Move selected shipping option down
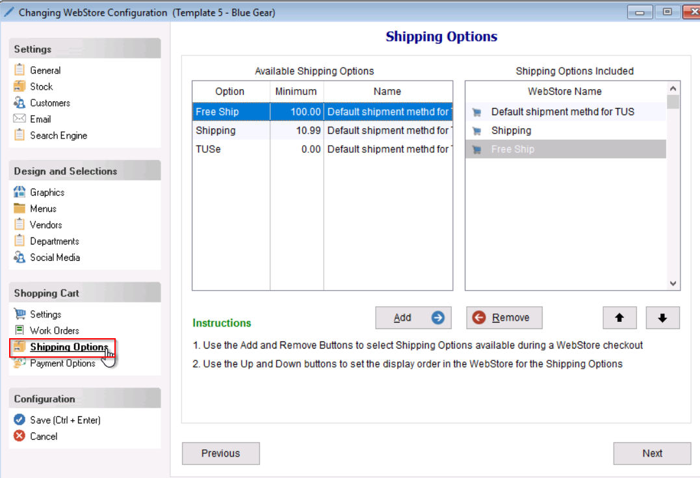Image resolution: width=700 pixels, height=478 pixels. [662, 317]
